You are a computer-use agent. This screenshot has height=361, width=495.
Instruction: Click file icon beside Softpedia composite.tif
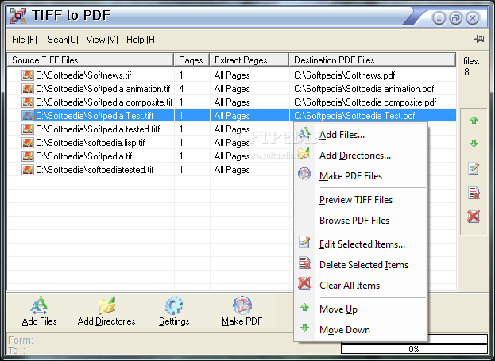point(28,102)
